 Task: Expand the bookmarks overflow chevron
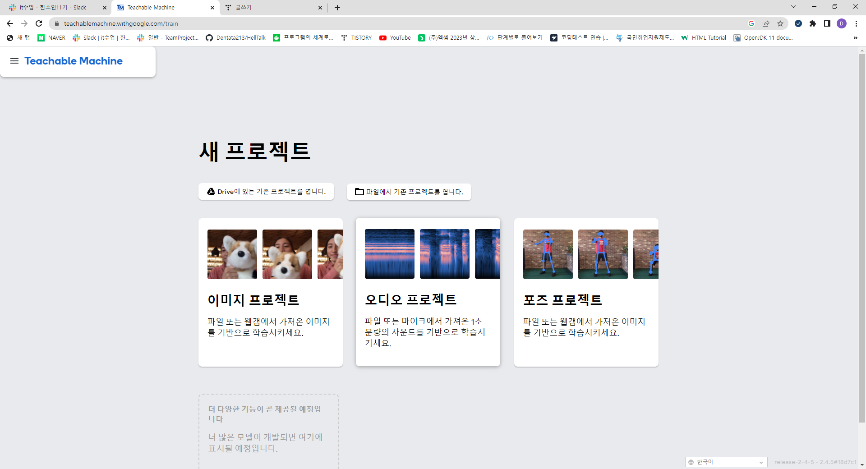point(856,38)
